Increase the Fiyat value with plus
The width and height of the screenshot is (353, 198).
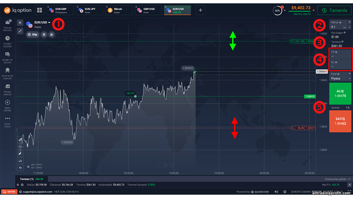(349, 74)
